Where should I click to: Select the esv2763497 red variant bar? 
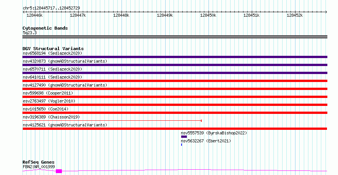(175, 105)
